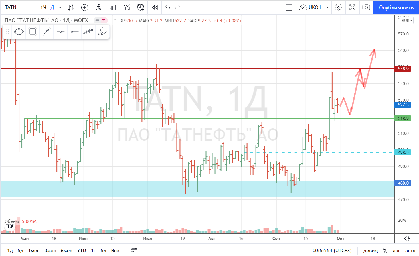Screen dimensions: 419x256
Task: Select the Д daily timeframe
Action: (x=52, y=7)
